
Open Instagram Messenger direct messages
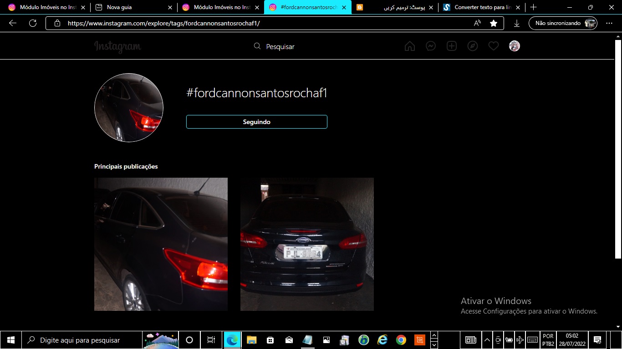pos(431,46)
